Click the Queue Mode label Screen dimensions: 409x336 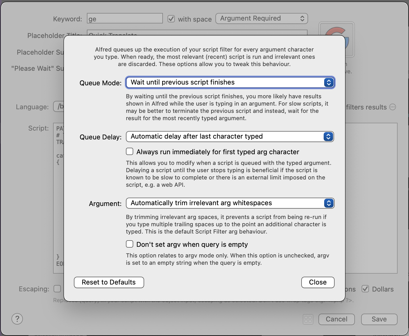point(101,83)
